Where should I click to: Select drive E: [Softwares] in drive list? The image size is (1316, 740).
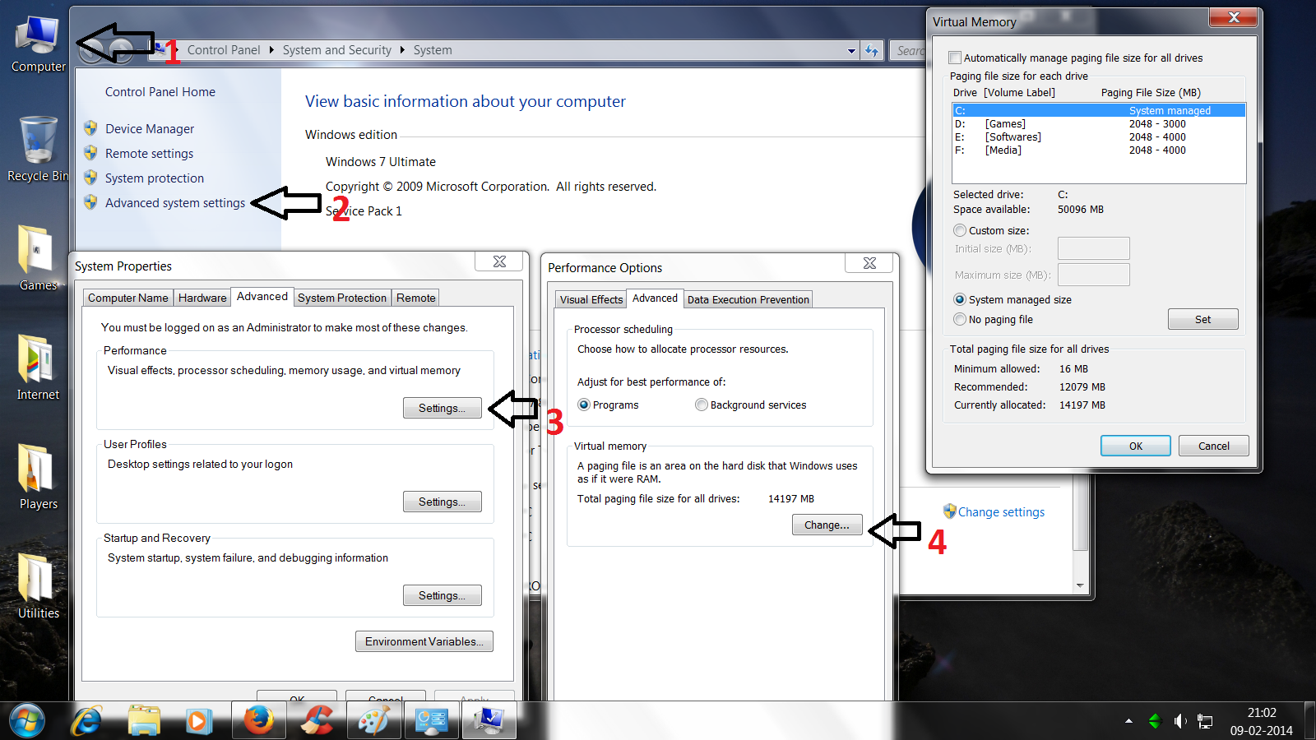pos(1099,136)
